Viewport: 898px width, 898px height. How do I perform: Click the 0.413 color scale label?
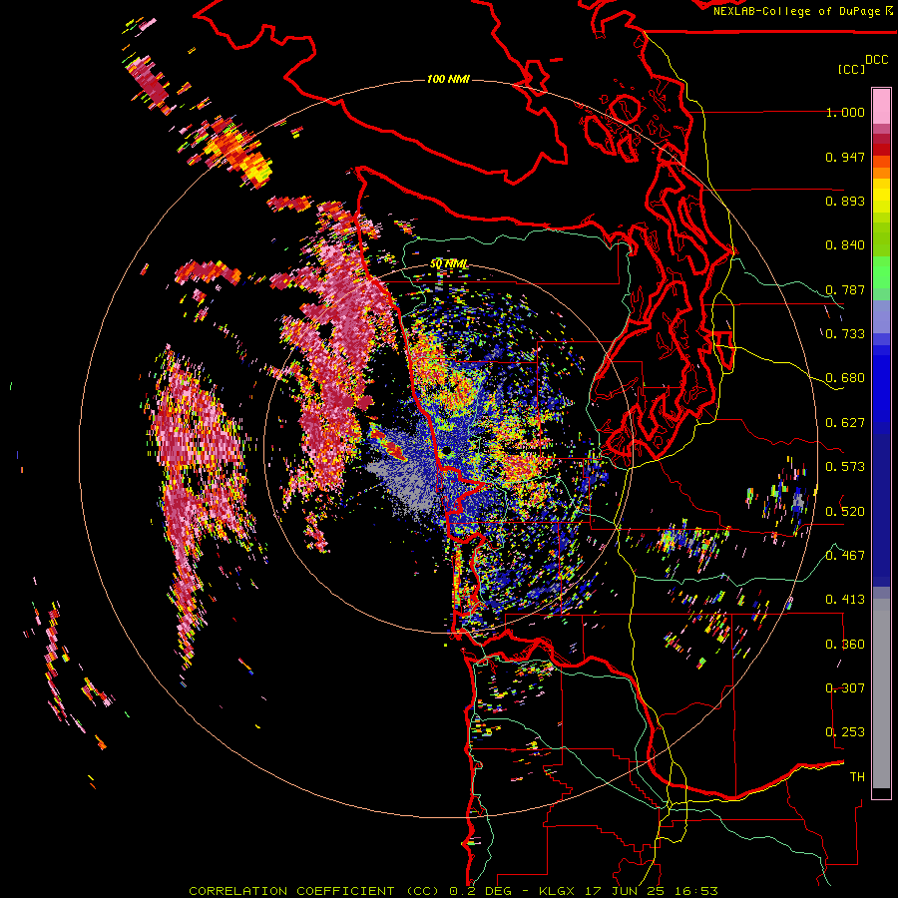point(845,600)
